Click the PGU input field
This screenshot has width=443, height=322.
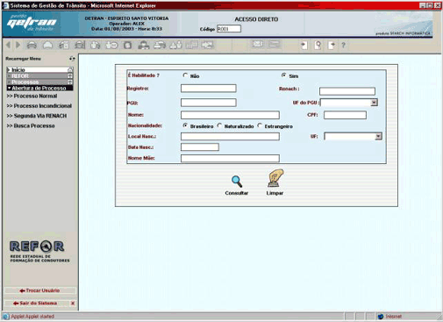coord(209,103)
